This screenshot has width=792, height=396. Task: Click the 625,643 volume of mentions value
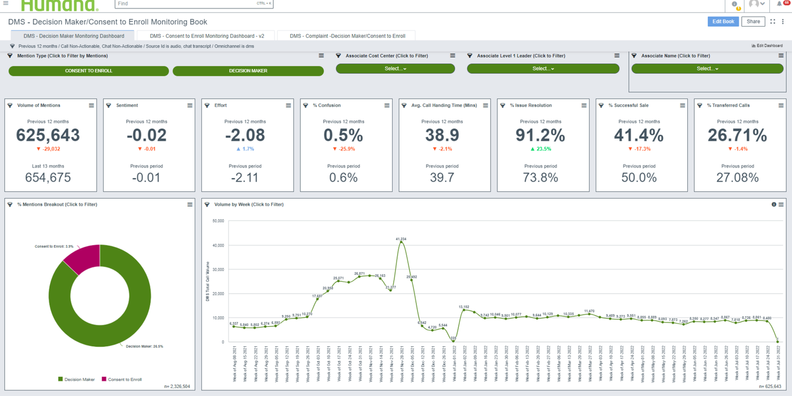(x=48, y=135)
